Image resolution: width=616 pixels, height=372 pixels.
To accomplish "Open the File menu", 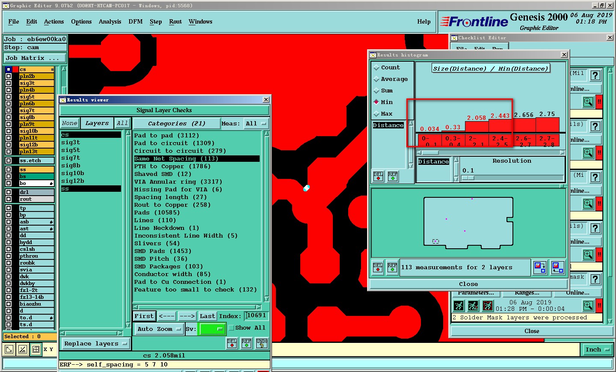I will tap(14, 22).
